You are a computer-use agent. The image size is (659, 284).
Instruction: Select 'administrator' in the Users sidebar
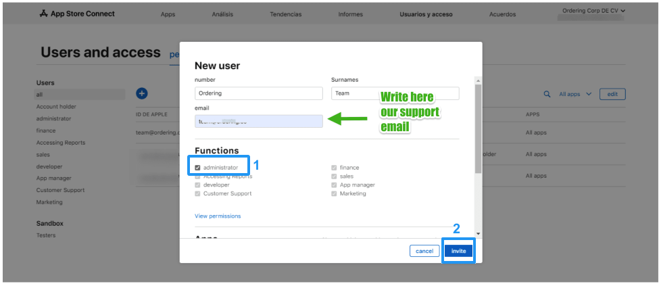[x=54, y=118]
